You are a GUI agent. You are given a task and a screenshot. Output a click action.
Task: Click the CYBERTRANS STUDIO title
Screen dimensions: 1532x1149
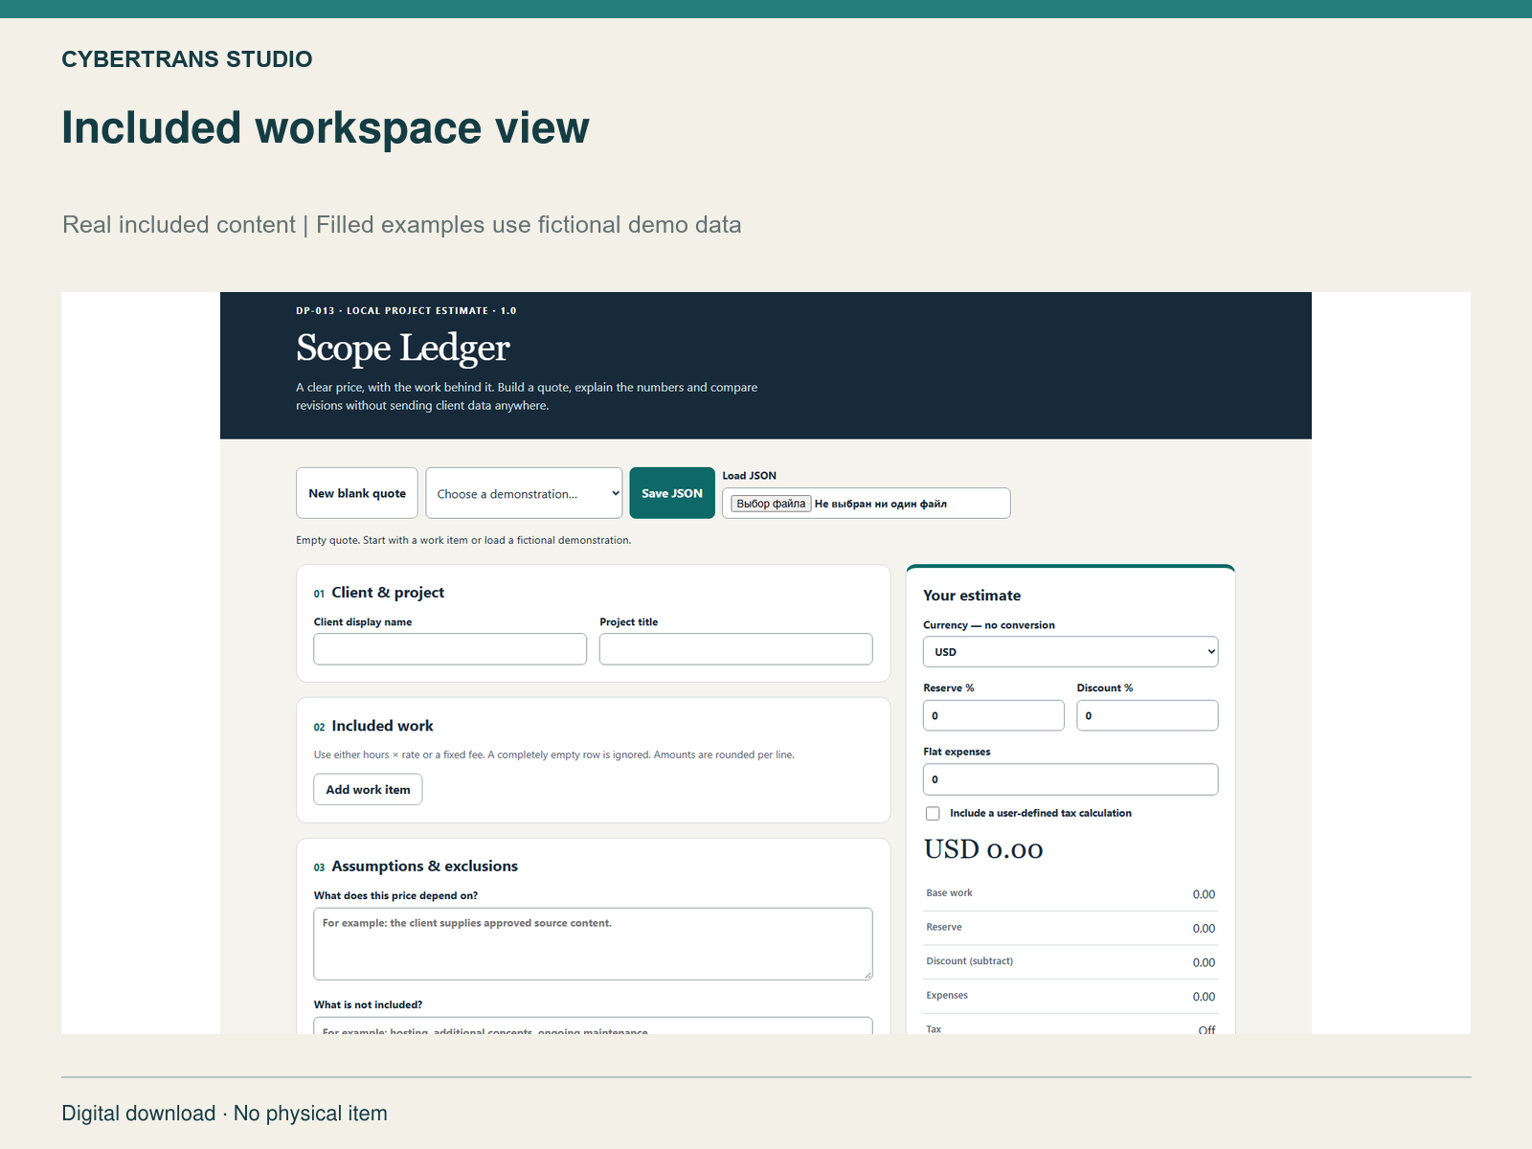187,59
